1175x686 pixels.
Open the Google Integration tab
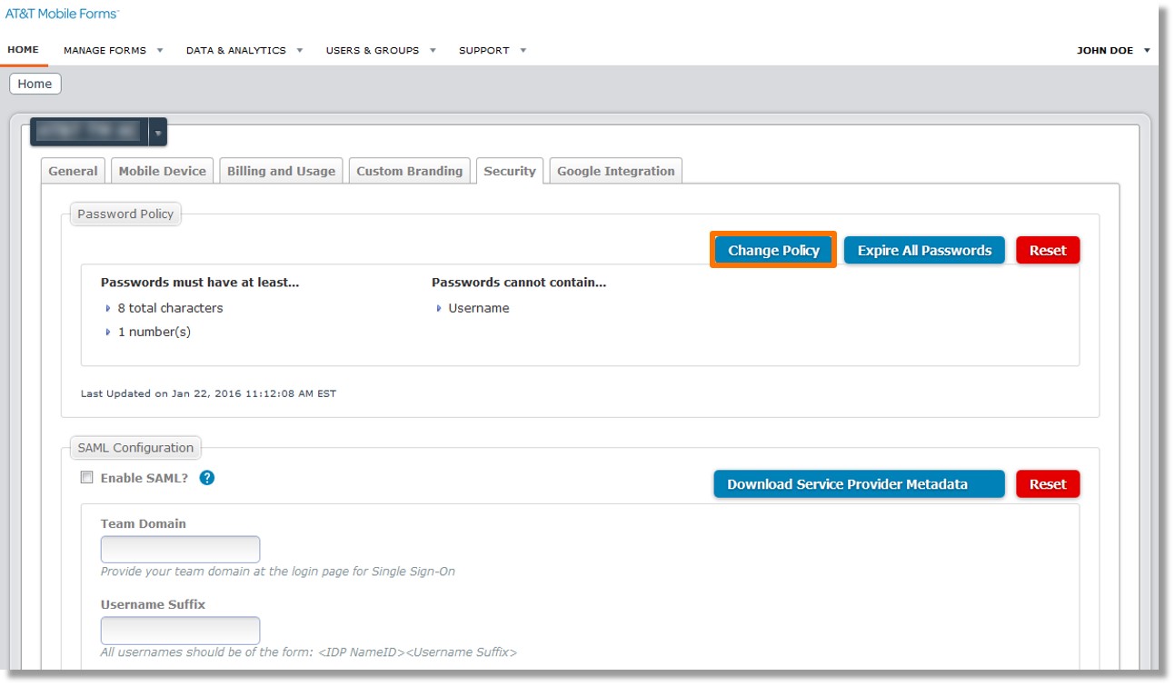(x=616, y=171)
